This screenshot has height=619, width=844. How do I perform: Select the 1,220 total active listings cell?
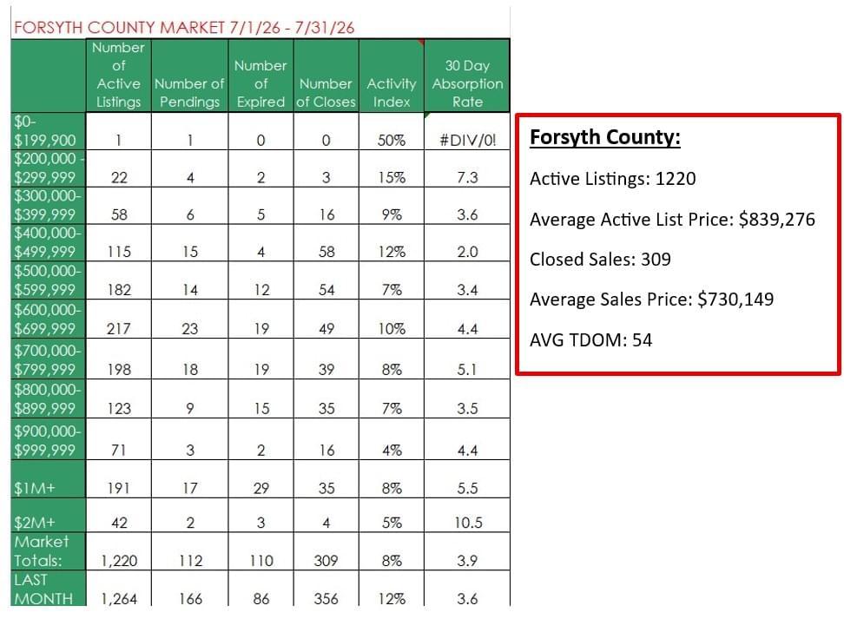tap(118, 551)
